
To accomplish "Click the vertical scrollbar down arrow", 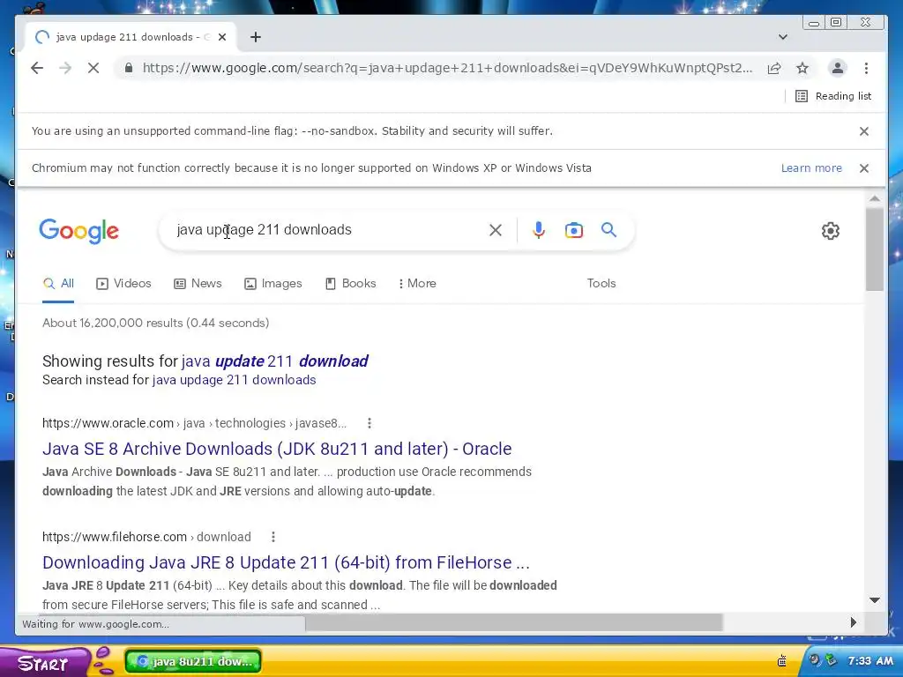I will pyautogui.click(x=874, y=600).
